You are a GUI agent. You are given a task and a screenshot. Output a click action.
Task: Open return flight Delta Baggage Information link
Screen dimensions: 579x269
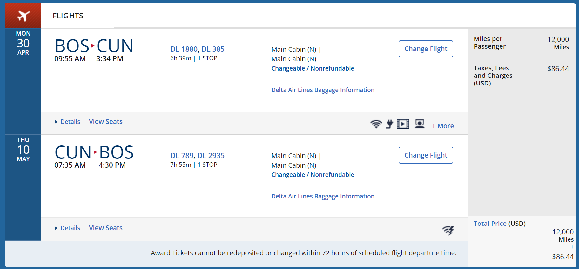coord(323,196)
